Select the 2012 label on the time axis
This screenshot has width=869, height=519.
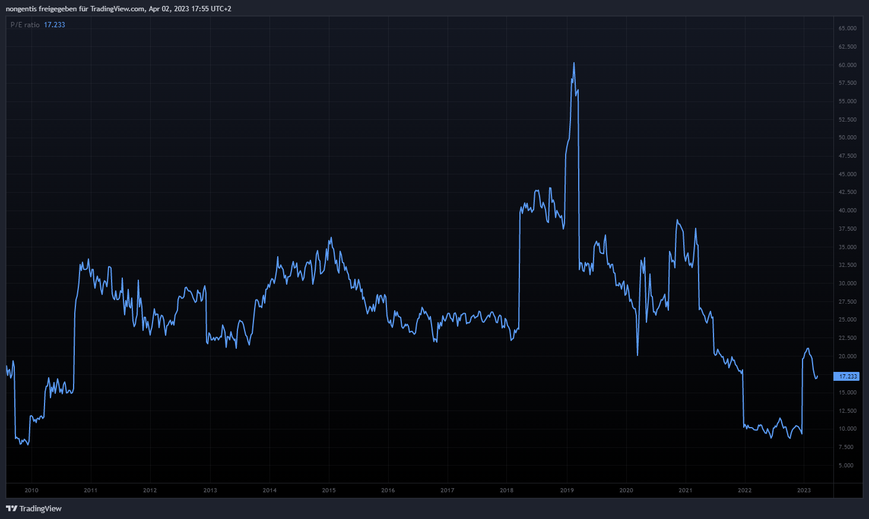(150, 490)
